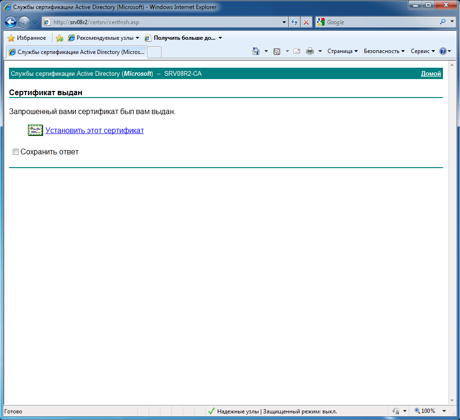Expand the Print options dropdown arrow
Image resolution: width=460 pixels, height=420 pixels.
[320, 51]
